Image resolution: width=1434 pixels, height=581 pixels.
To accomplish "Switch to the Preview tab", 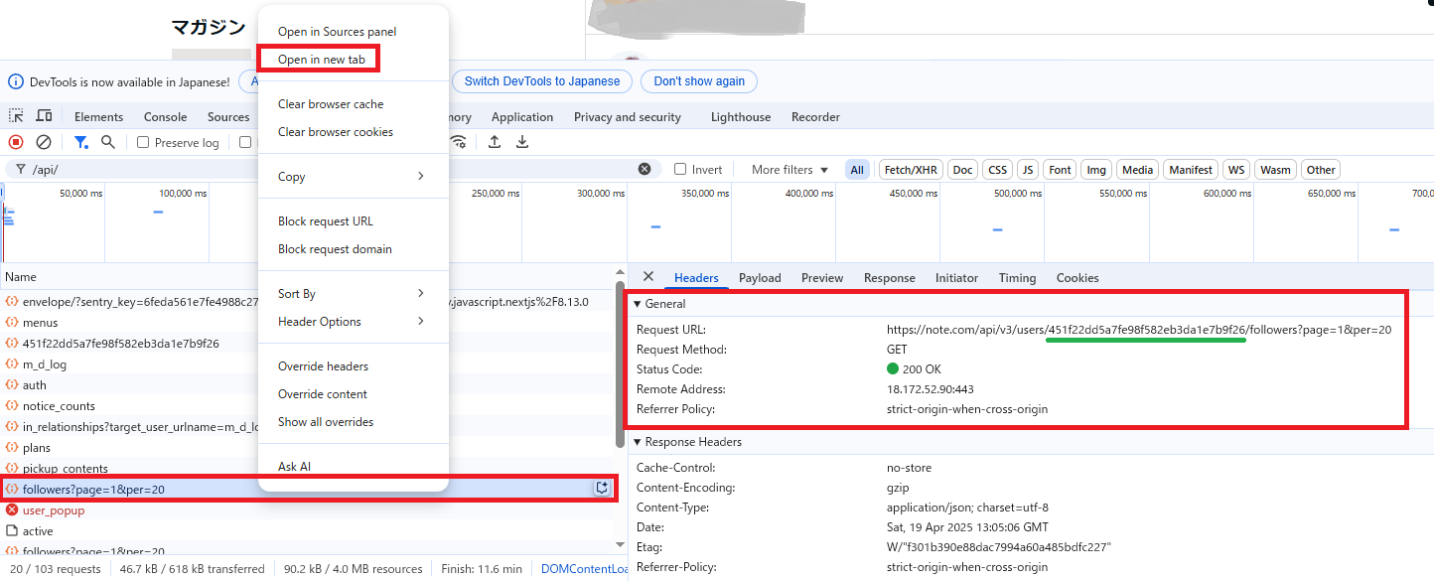I will [x=821, y=278].
